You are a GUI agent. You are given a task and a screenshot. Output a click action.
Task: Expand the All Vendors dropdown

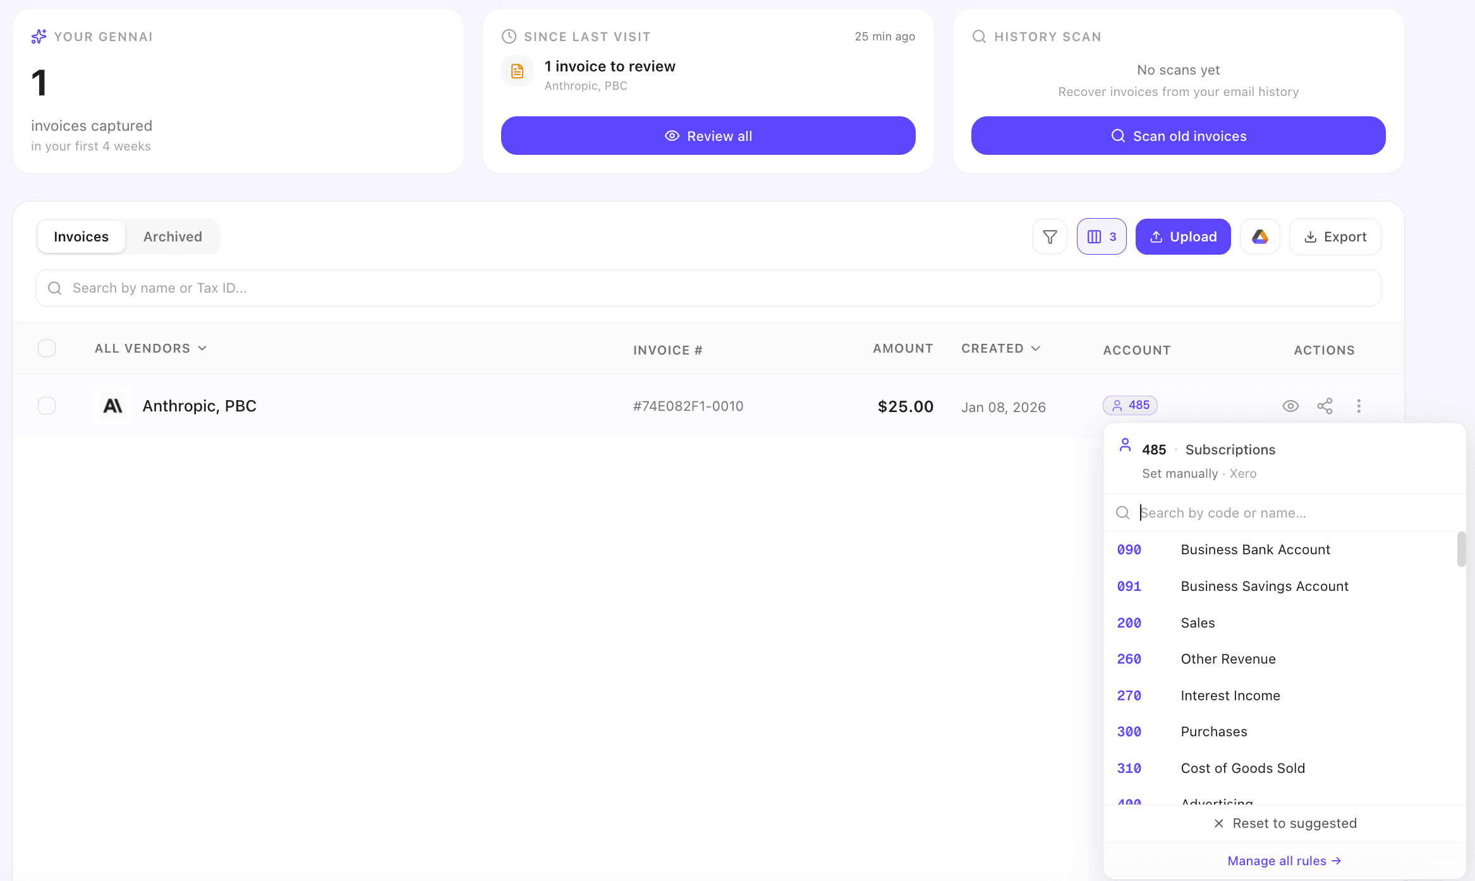tap(150, 349)
